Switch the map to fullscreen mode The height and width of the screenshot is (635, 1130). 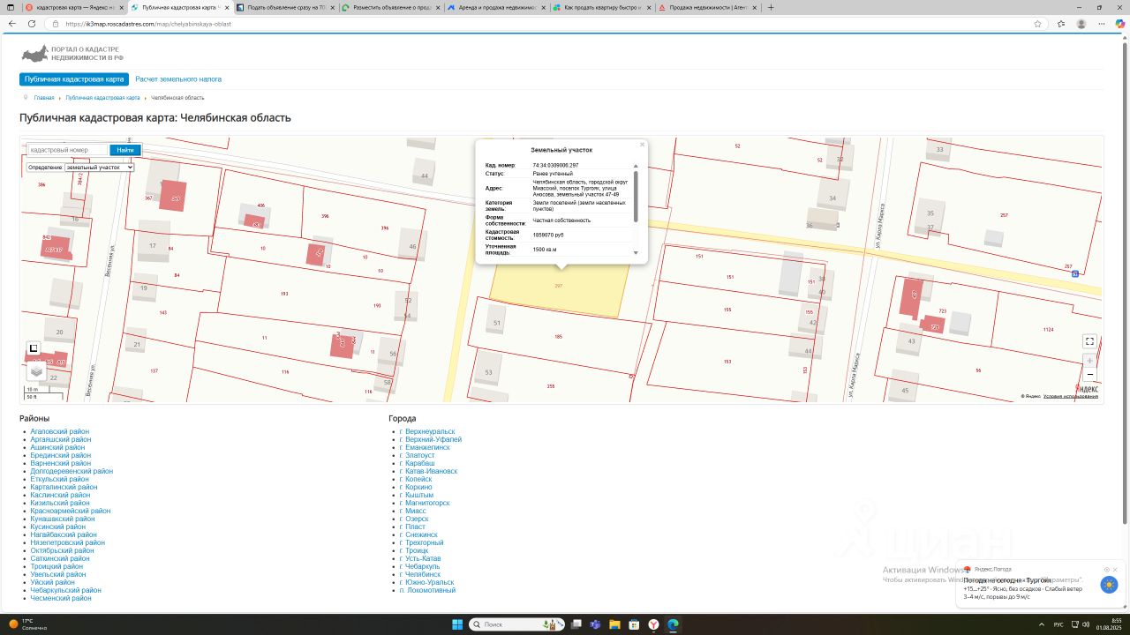(x=1089, y=341)
